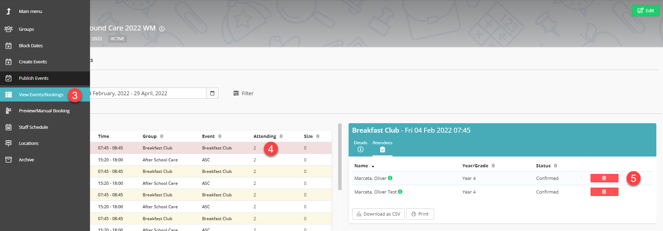The width and height of the screenshot is (663, 231).
Task: Sort attendees by Year/Grade
Action: 478,166
